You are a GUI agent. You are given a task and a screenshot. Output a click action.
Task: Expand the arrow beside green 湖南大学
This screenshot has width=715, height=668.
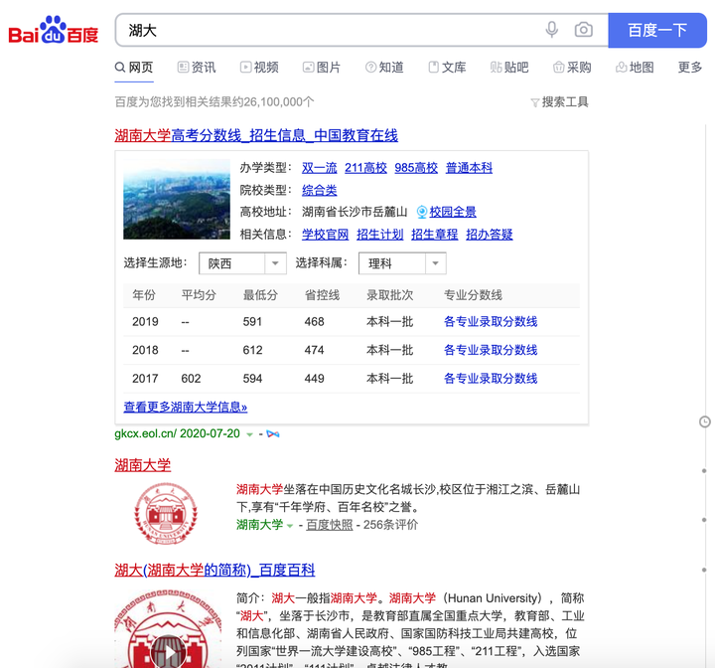pos(290,526)
